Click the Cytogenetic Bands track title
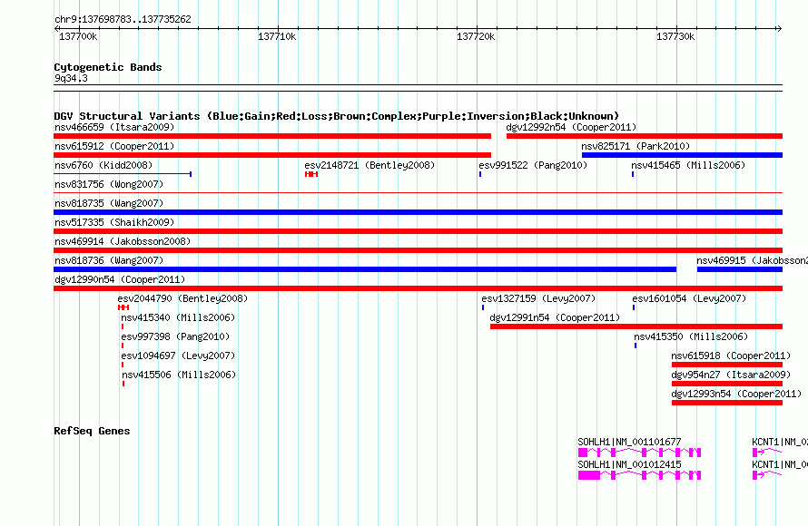Viewport: 808px width, 526px height. coord(108,67)
